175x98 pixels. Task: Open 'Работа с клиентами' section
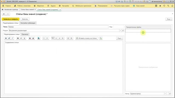point(22,6)
